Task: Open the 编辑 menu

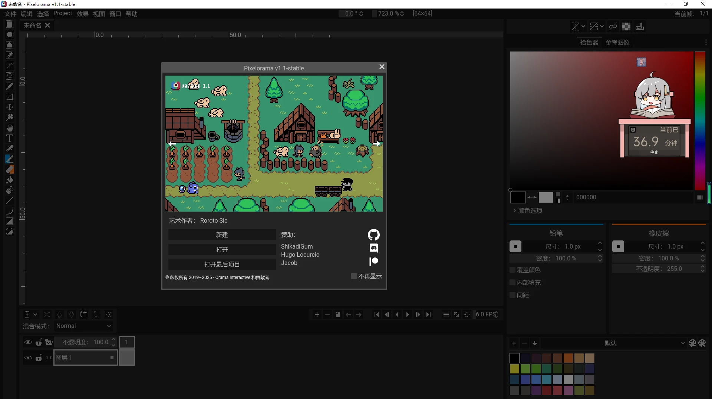Action: (27, 14)
